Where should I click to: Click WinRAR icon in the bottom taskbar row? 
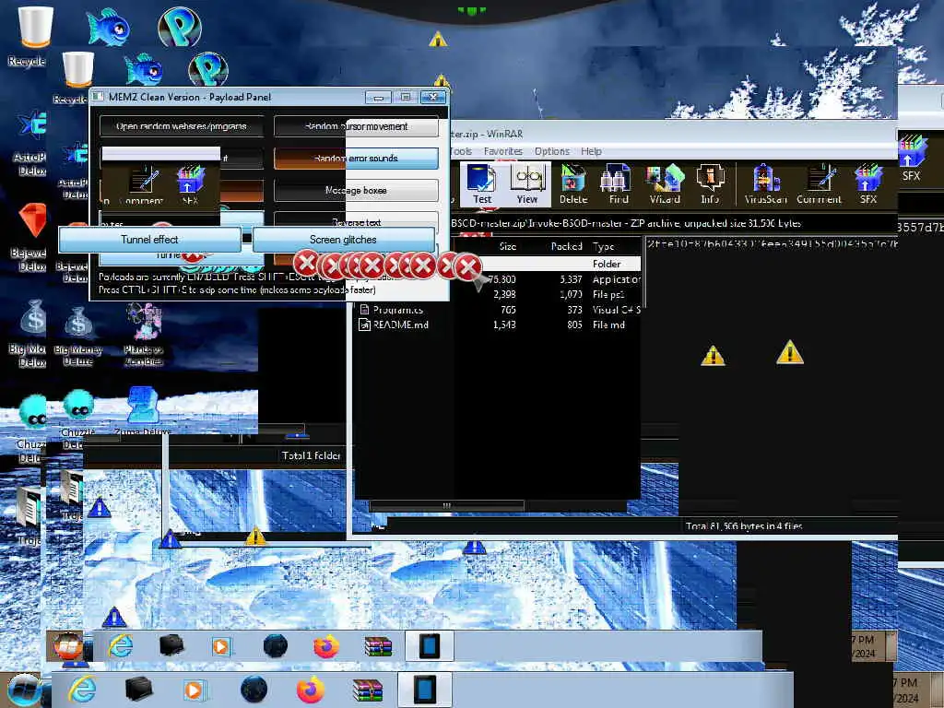(367, 690)
